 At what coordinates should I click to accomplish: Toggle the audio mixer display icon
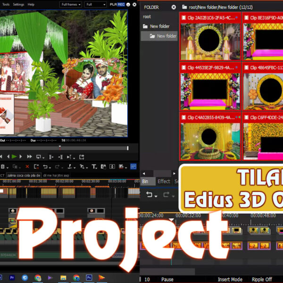pos(112,166)
